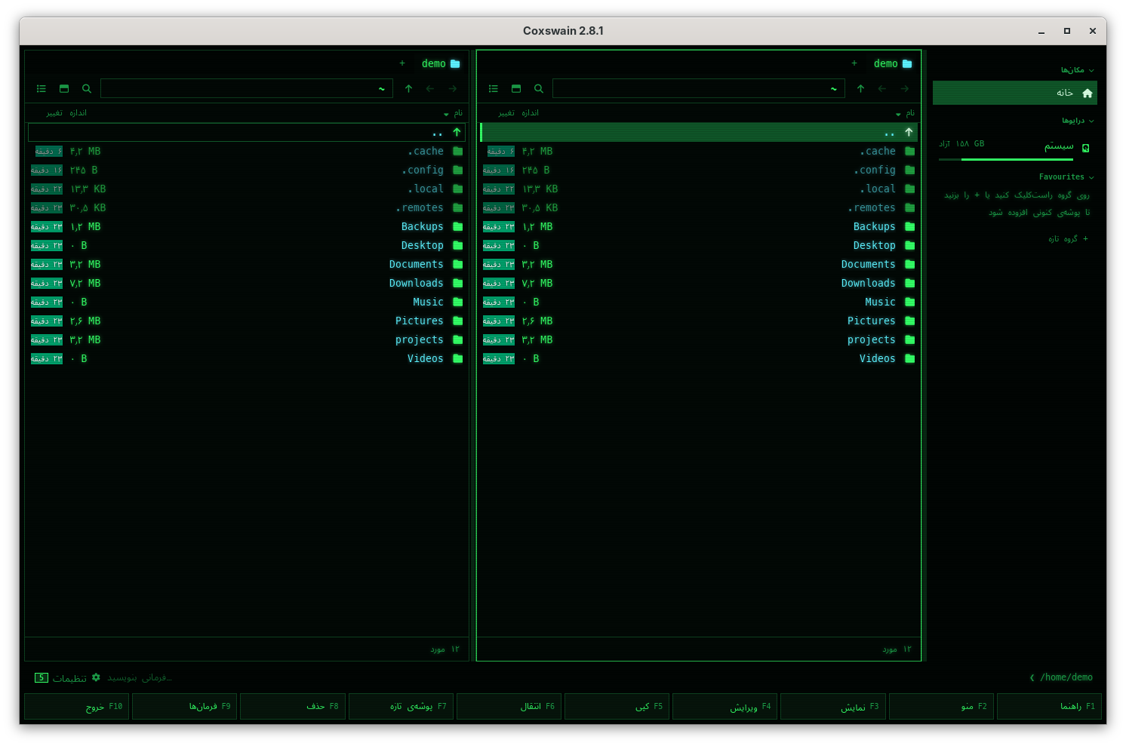Sort left pane by name column header
Viewport: 1126px width, 746px height.
coord(454,113)
